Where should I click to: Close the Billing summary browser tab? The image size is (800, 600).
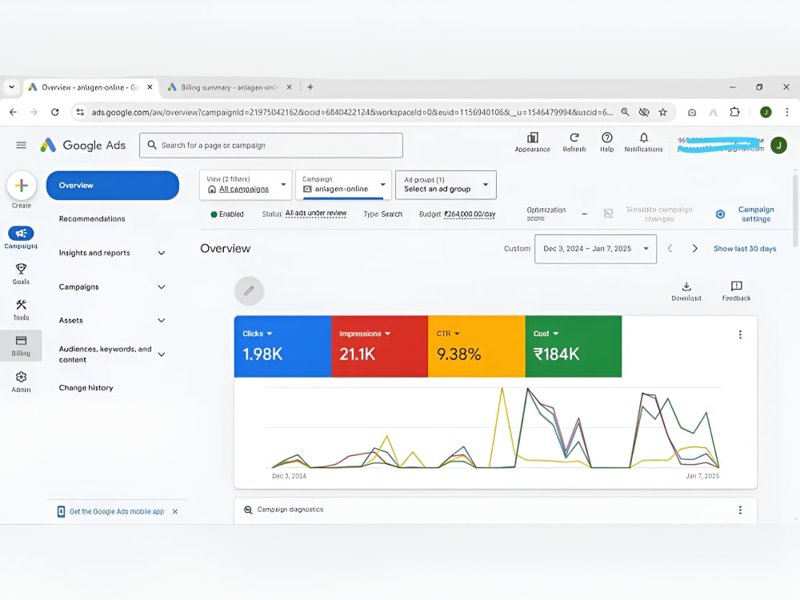pyautogui.click(x=290, y=87)
